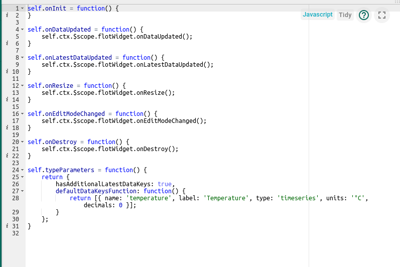Click the info marker on line 6
The height and width of the screenshot is (267, 400).
(7, 43)
